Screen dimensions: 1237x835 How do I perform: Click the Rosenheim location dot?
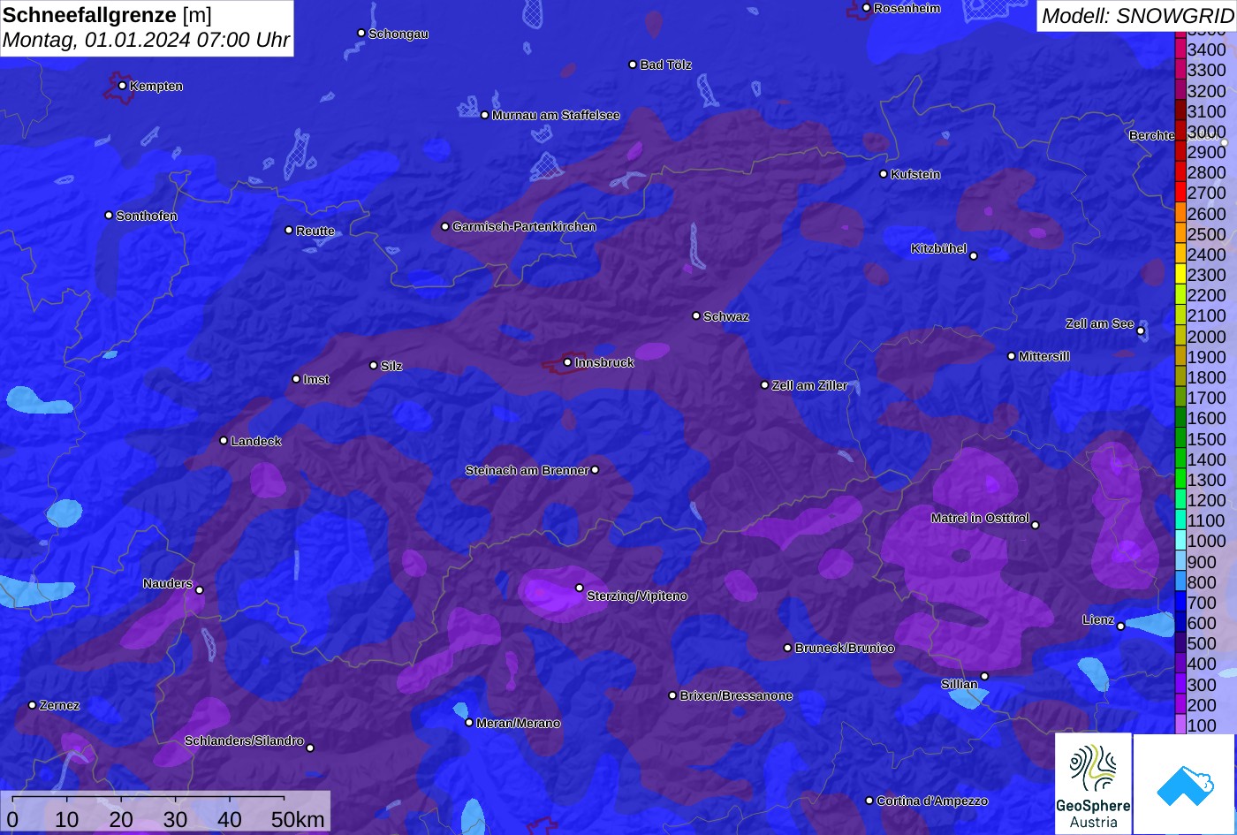866,8
